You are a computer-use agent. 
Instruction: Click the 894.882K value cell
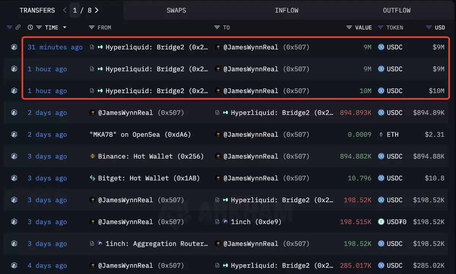355,156
